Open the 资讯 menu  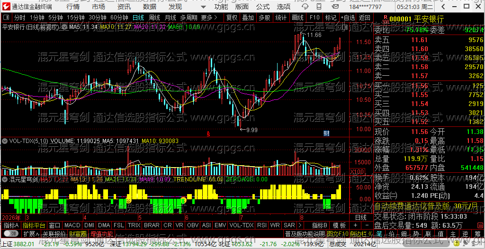coord(124,7)
